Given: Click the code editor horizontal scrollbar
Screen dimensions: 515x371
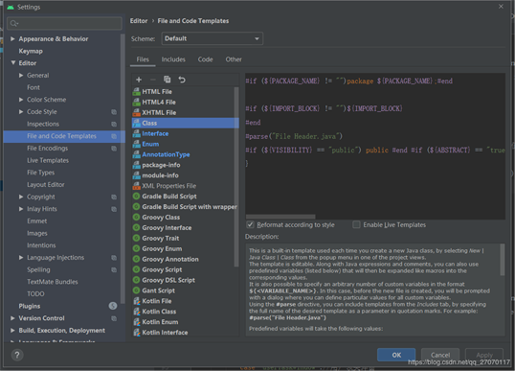Looking at the screenshot, I should point(280,217).
